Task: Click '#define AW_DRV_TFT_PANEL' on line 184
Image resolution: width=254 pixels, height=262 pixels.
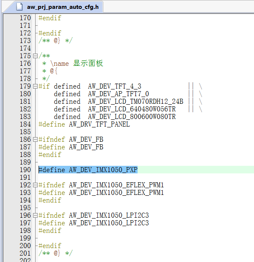Action: click(x=84, y=124)
